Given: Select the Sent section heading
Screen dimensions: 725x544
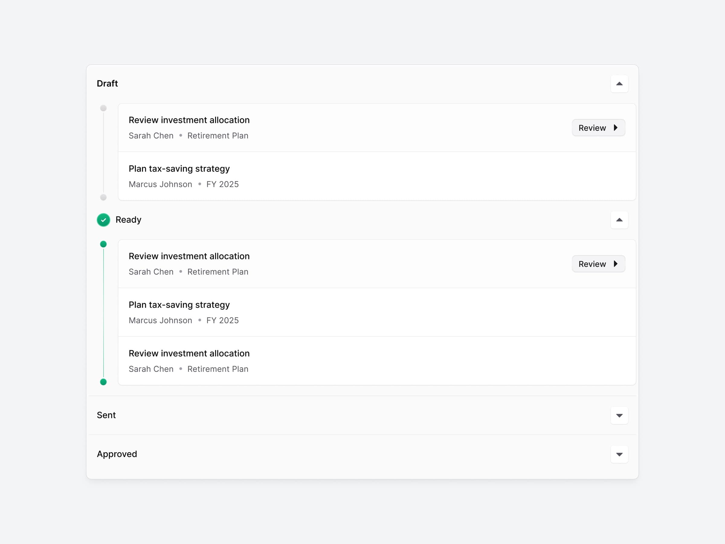Looking at the screenshot, I should [106, 415].
